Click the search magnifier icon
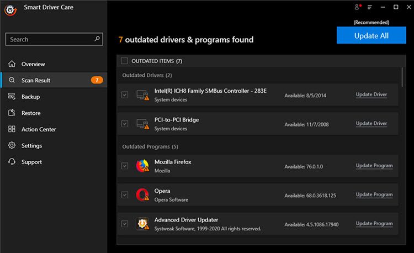 point(97,39)
